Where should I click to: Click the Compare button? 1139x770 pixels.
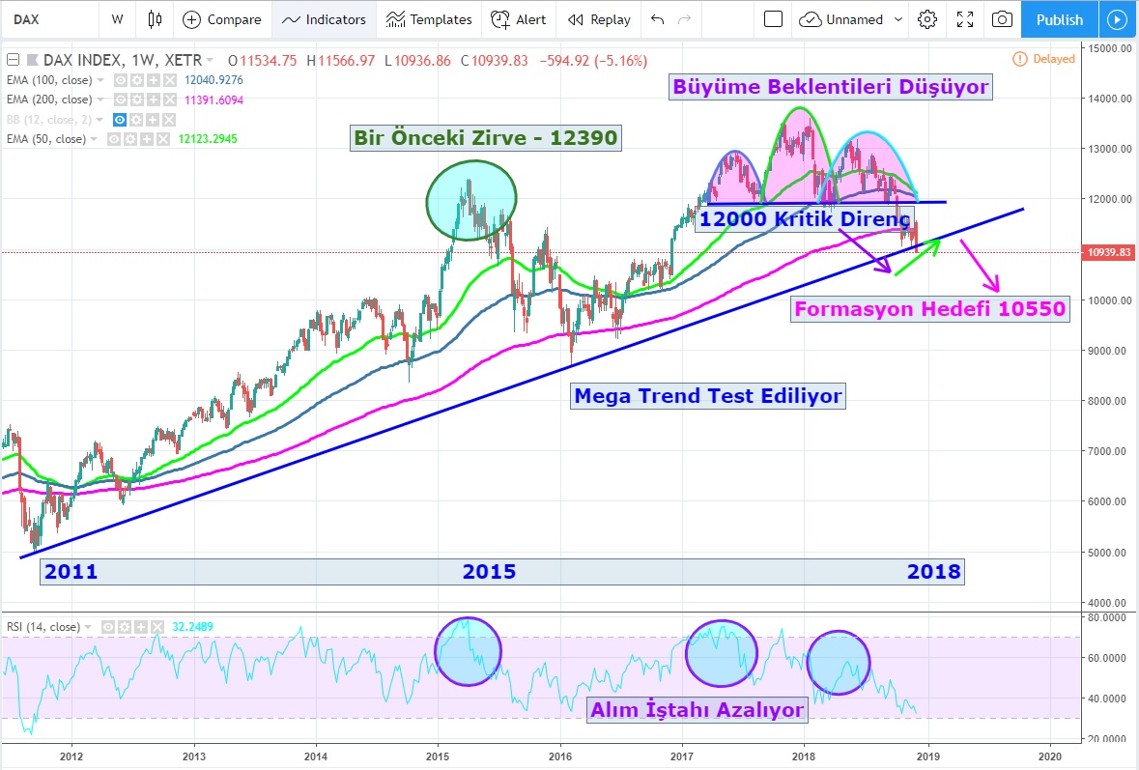(222, 19)
